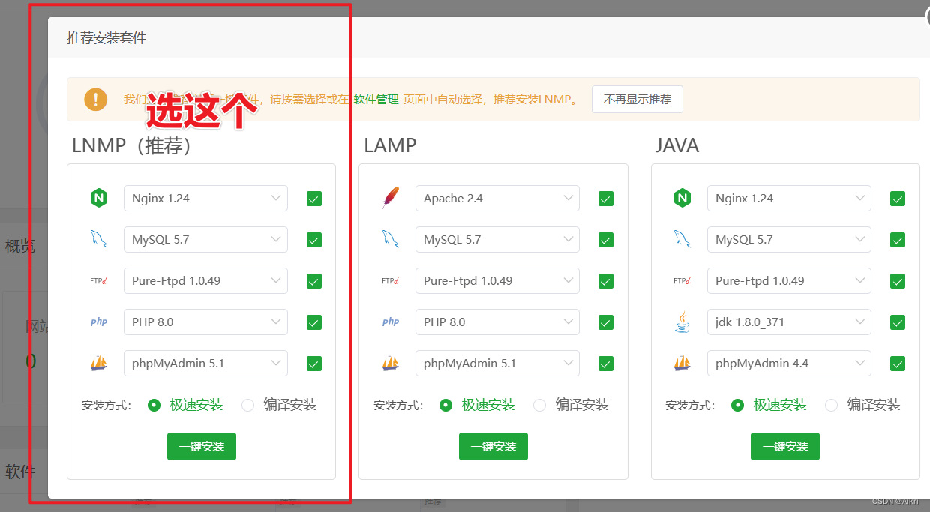This screenshot has width=930, height=512.
Task: Click 一键安装 under the LNMP suite
Action: (201, 446)
